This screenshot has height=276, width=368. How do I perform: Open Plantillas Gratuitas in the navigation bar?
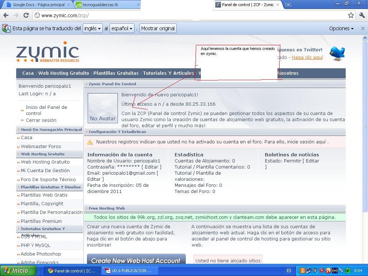pyautogui.click(x=116, y=73)
